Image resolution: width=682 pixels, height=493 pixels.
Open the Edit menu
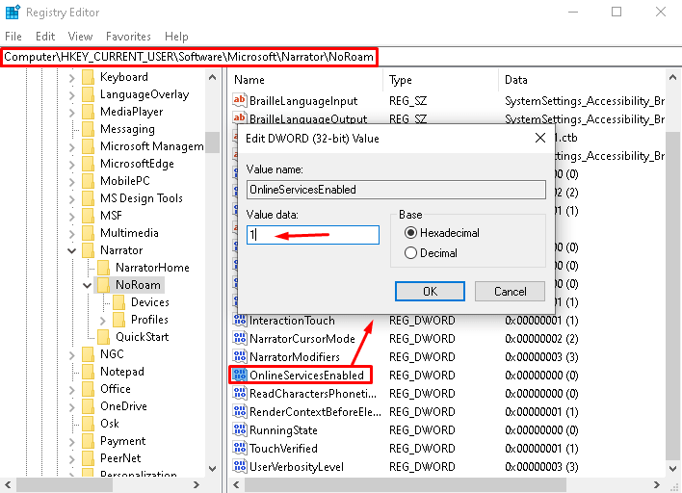[x=45, y=36]
